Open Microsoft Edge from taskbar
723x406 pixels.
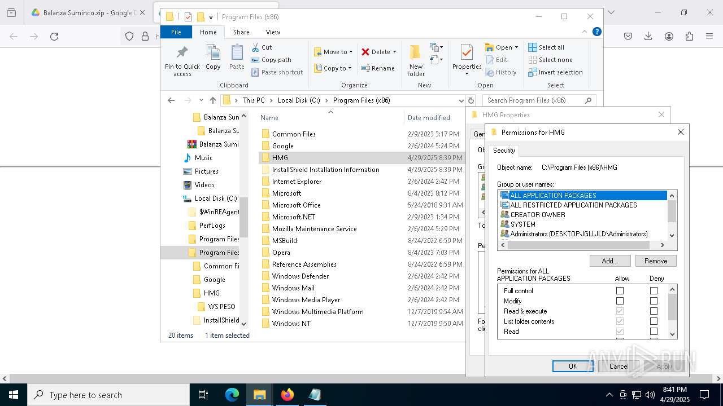232,395
